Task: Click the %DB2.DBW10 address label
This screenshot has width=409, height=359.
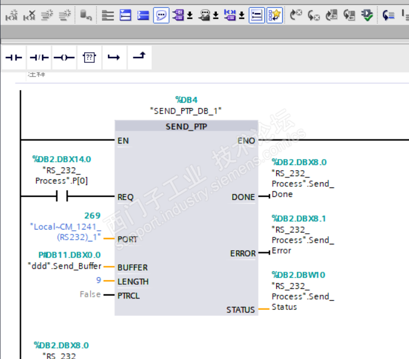Action: coord(298,275)
